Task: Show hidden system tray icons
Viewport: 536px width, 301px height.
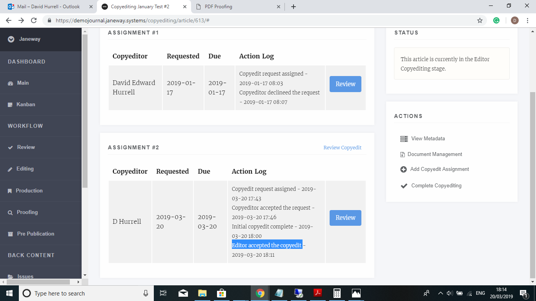Action: click(440, 293)
